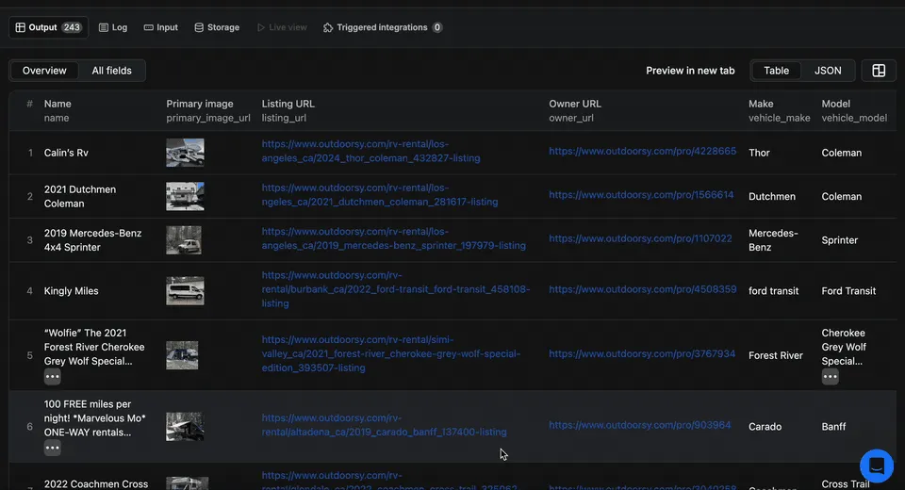Switch output format to JSON

pos(828,71)
